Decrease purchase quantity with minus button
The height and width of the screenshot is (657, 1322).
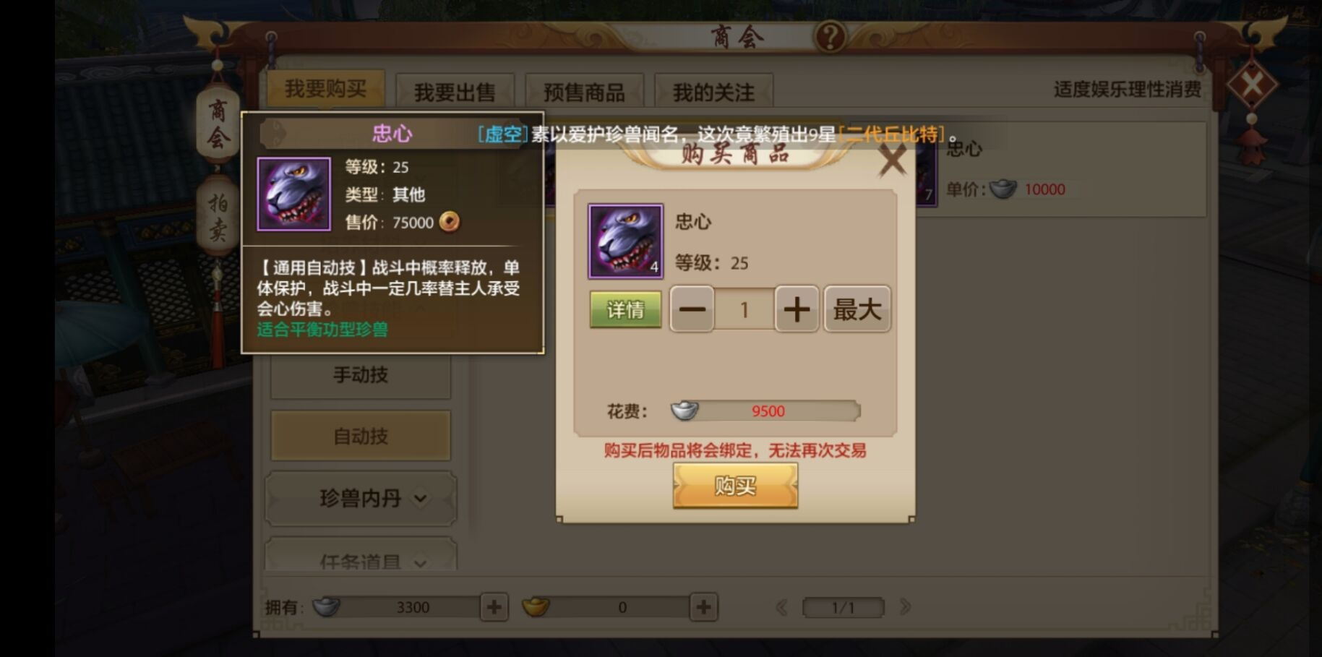pyautogui.click(x=692, y=309)
